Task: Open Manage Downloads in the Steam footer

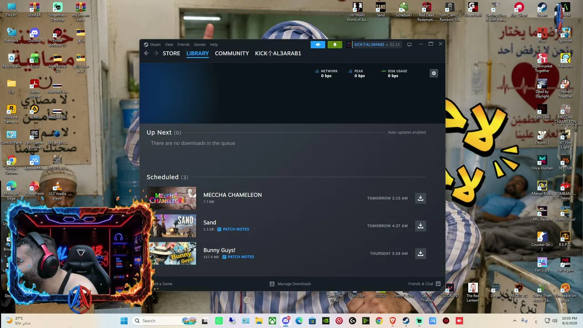Action: tap(290, 284)
